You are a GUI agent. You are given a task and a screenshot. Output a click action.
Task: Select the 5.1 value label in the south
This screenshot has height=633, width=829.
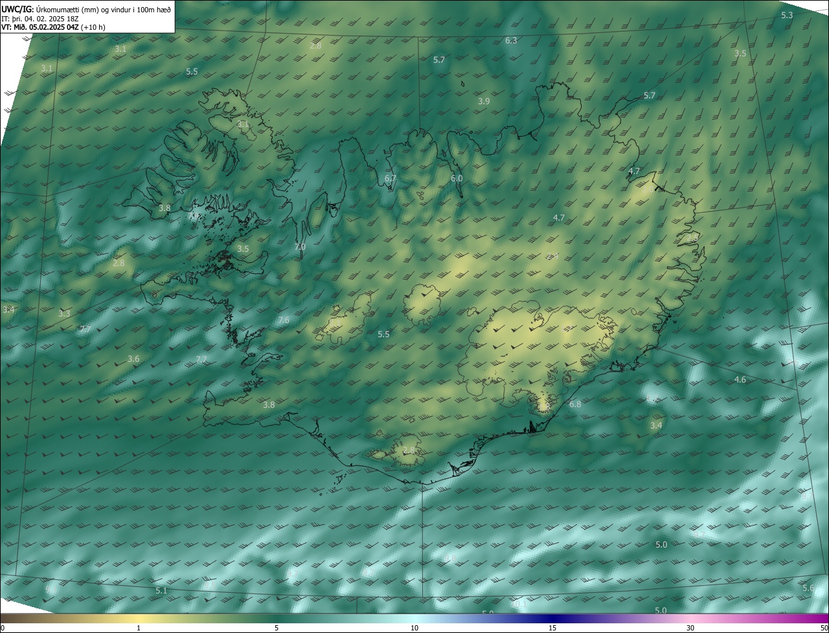(162, 590)
